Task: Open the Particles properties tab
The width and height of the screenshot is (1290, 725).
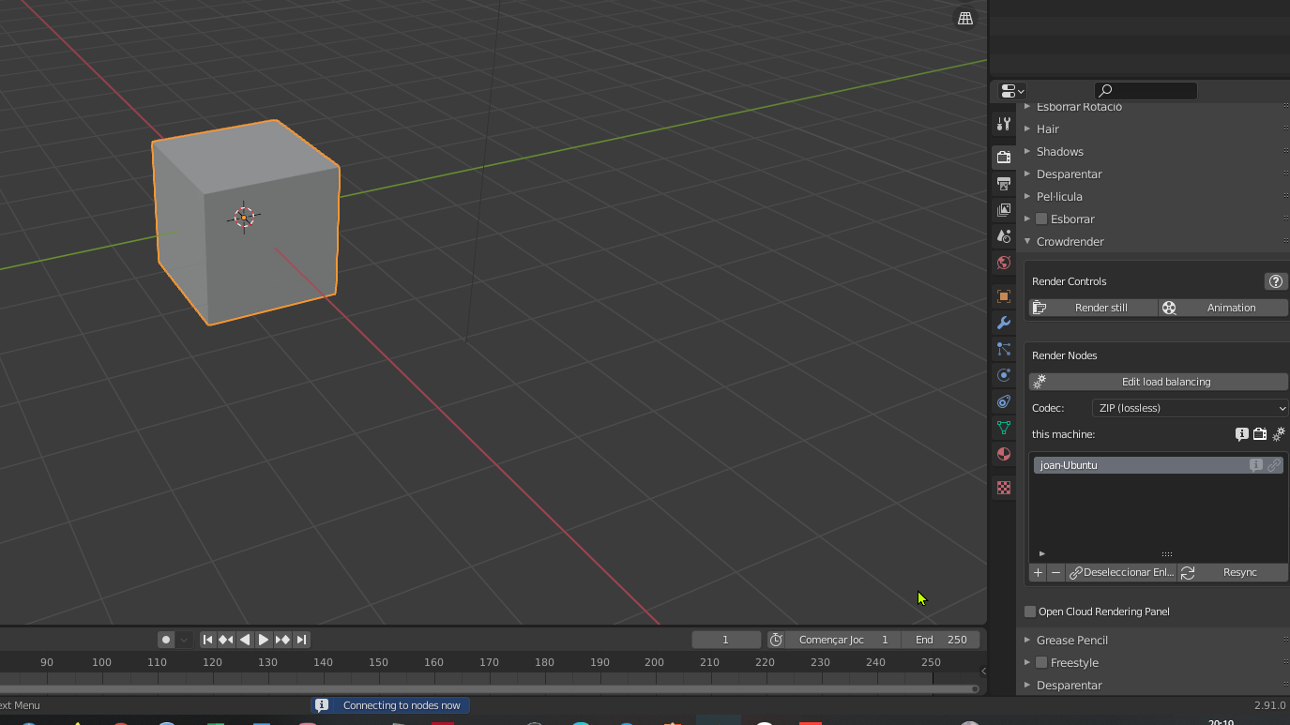Action: click(1004, 349)
